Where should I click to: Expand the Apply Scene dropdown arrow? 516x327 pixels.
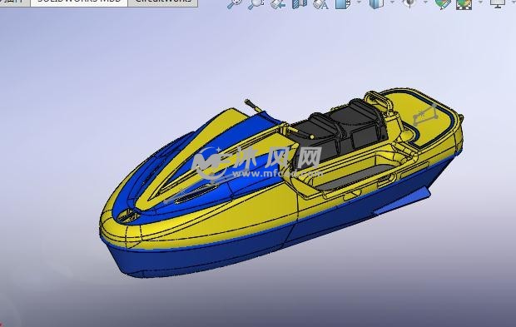tap(480, 2)
